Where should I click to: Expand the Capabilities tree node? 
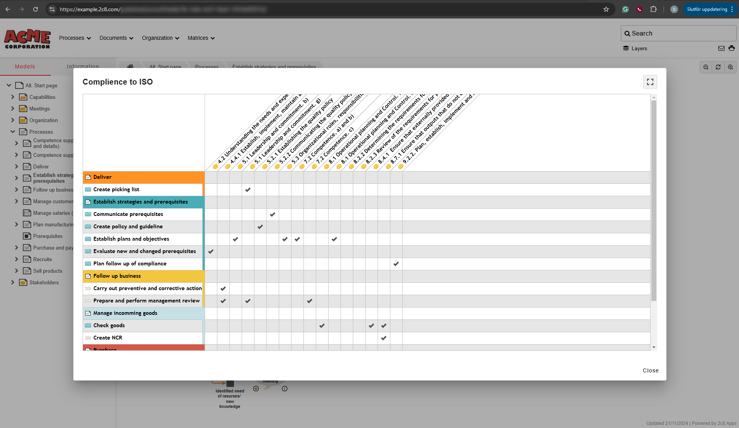click(13, 97)
